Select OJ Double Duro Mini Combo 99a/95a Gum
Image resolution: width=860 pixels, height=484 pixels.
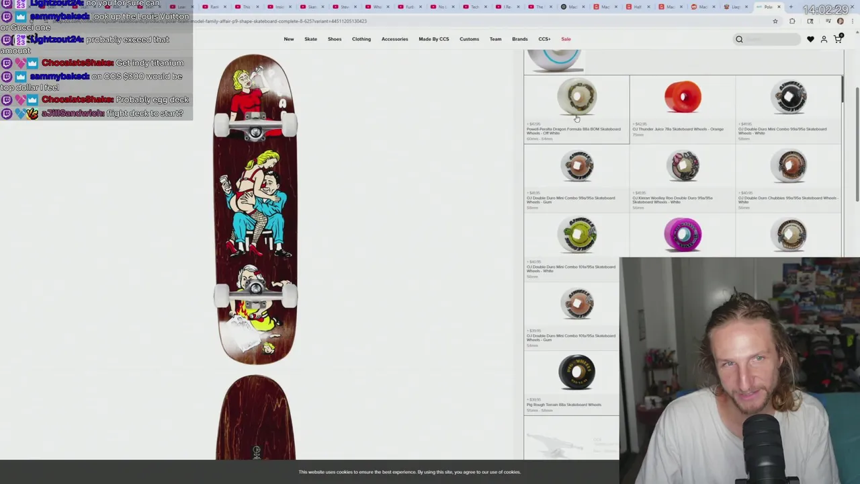click(x=576, y=179)
